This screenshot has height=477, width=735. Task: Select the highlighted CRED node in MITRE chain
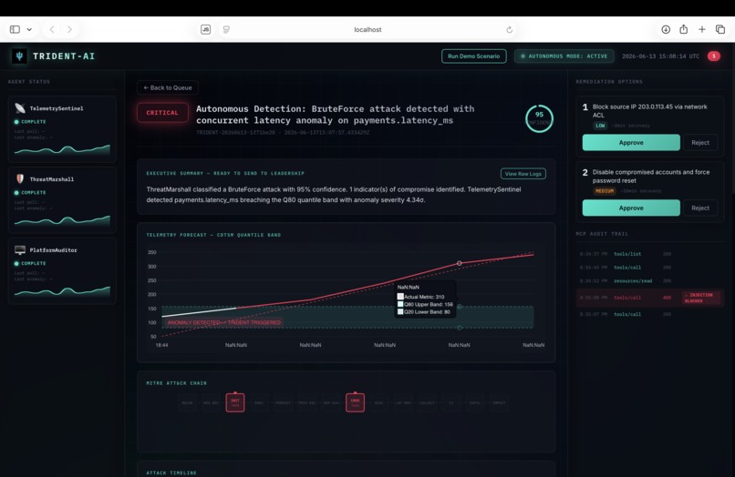point(355,402)
